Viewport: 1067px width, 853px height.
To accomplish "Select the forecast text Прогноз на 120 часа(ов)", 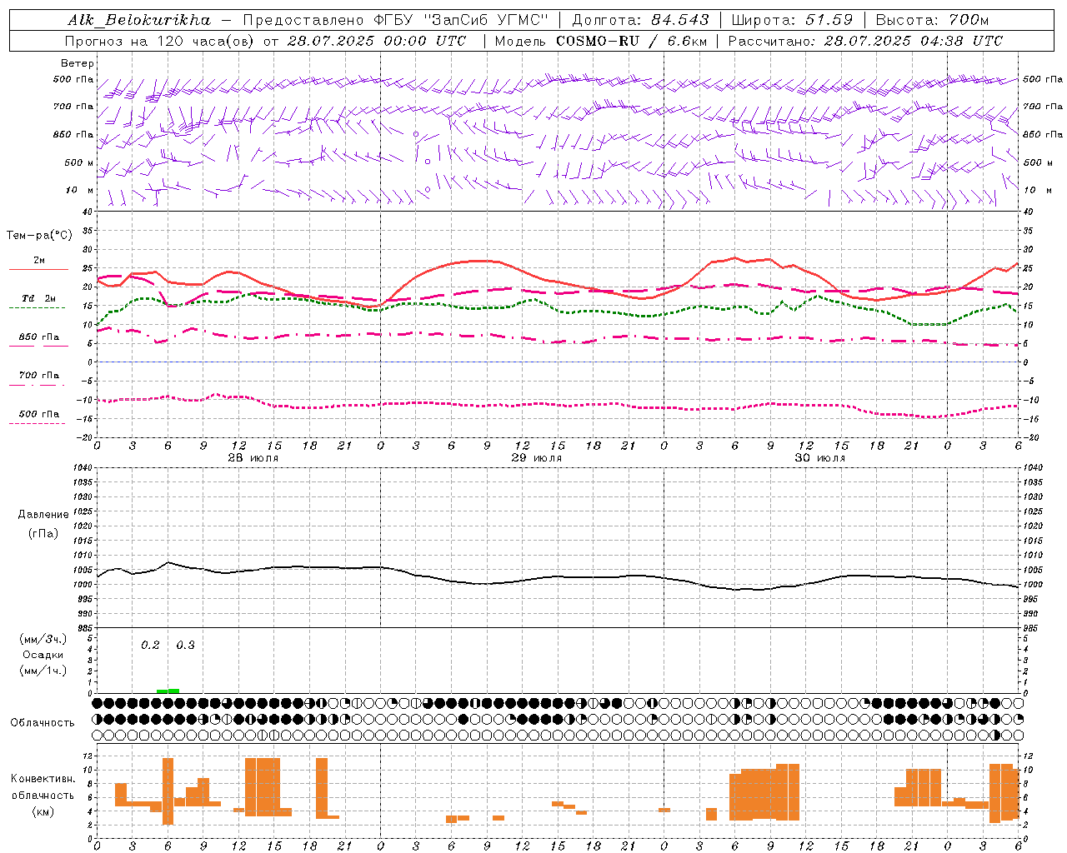I will [x=161, y=41].
